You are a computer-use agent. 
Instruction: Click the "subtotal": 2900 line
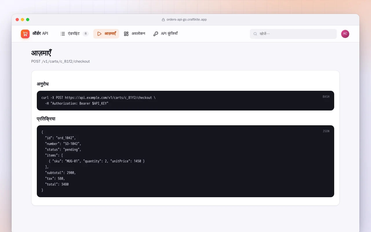click(x=60, y=173)
